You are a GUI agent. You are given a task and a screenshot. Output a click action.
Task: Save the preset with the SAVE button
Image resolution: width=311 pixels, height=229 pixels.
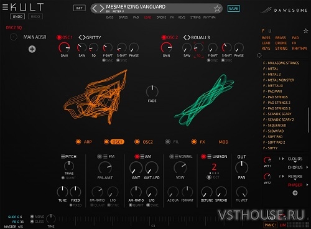point(234,9)
